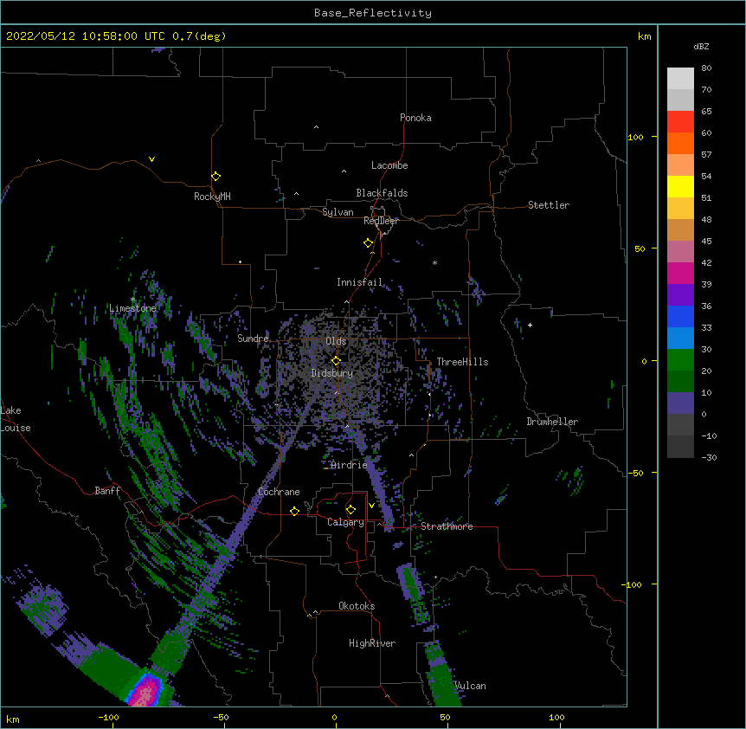
Task: Click the Olds city label
Action: pyautogui.click(x=336, y=341)
